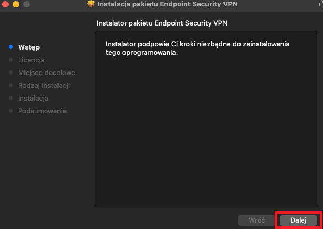Viewport: 323px width, 229px height.
Task: Choose the Miejsce docelowe step
Action: pyautogui.click(x=46, y=72)
